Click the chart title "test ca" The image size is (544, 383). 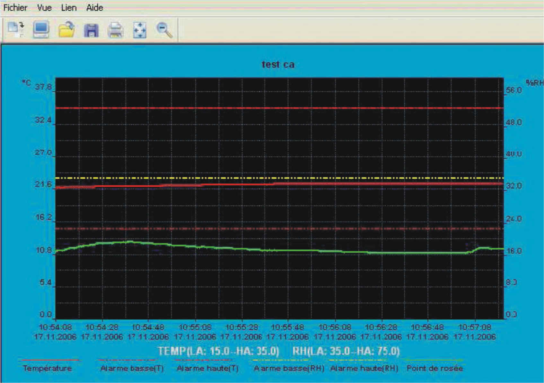coord(278,65)
